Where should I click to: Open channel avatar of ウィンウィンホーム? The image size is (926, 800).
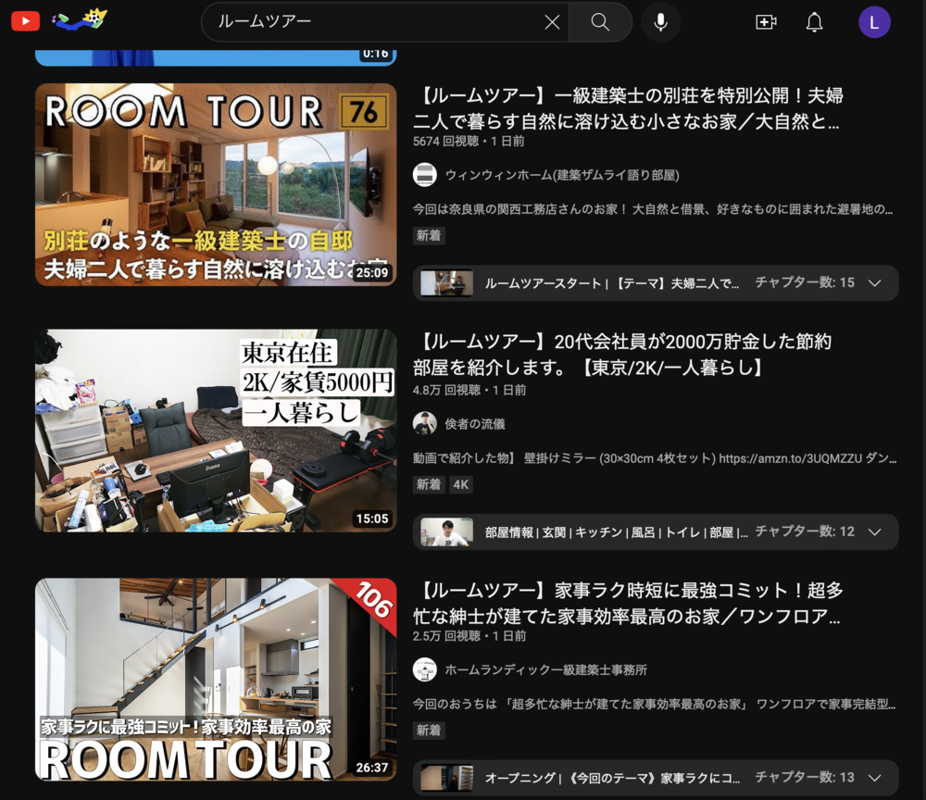(425, 175)
